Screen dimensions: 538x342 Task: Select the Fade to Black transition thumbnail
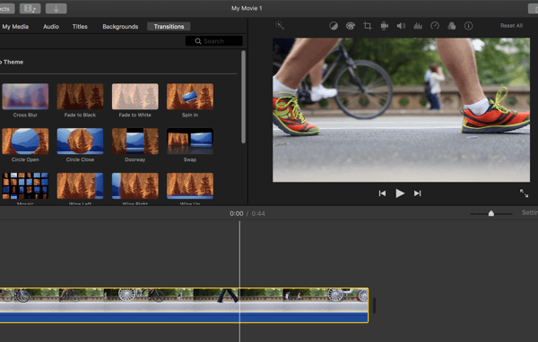click(80, 97)
